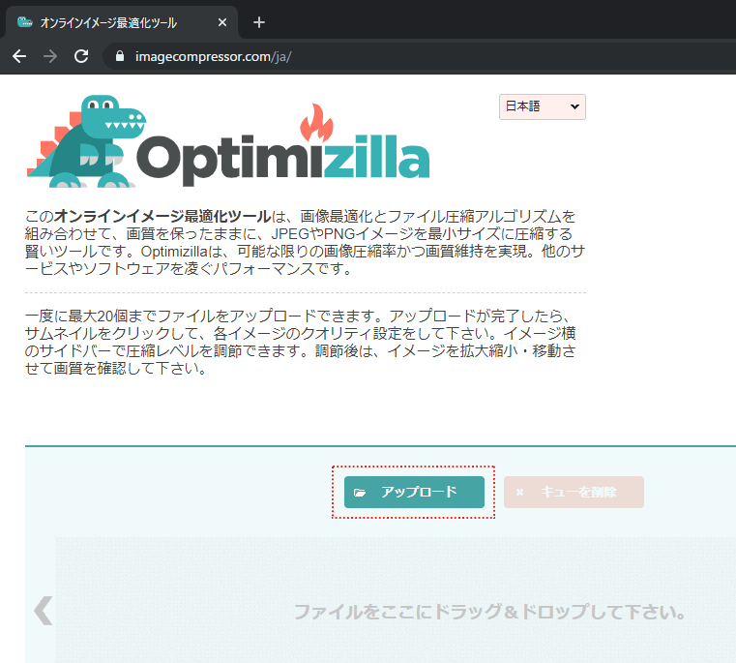View site info via the padlock icon
The image size is (736, 663).
[120, 56]
